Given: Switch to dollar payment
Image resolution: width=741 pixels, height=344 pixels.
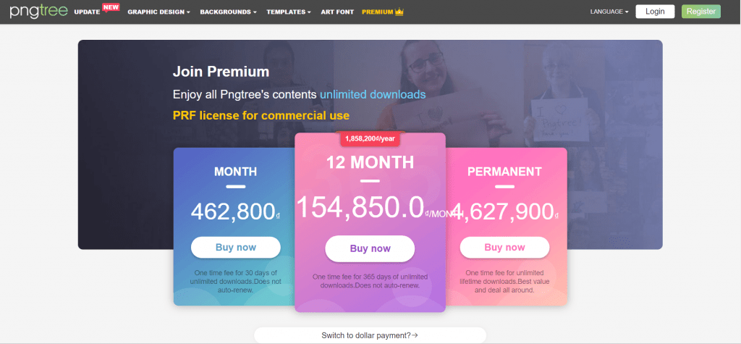Looking at the screenshot, I should coord(370,335).
